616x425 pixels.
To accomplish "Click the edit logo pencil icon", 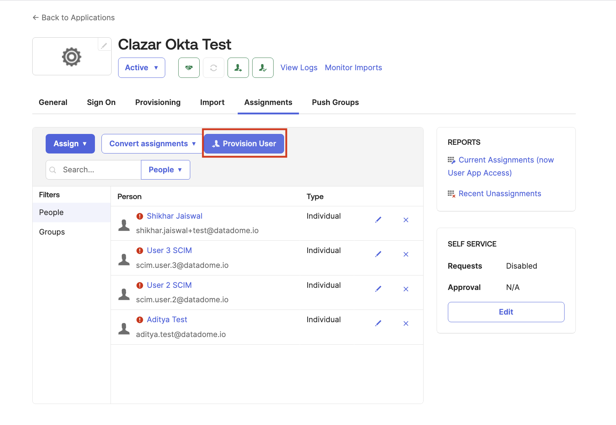I will pyautogui.click(x=104, y=45).
